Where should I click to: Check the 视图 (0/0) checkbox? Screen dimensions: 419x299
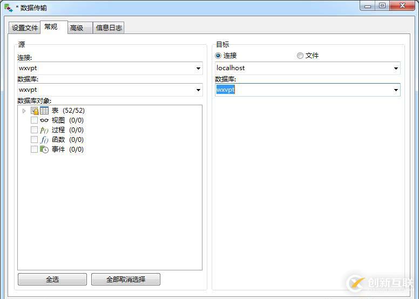[x=34, y=120]
